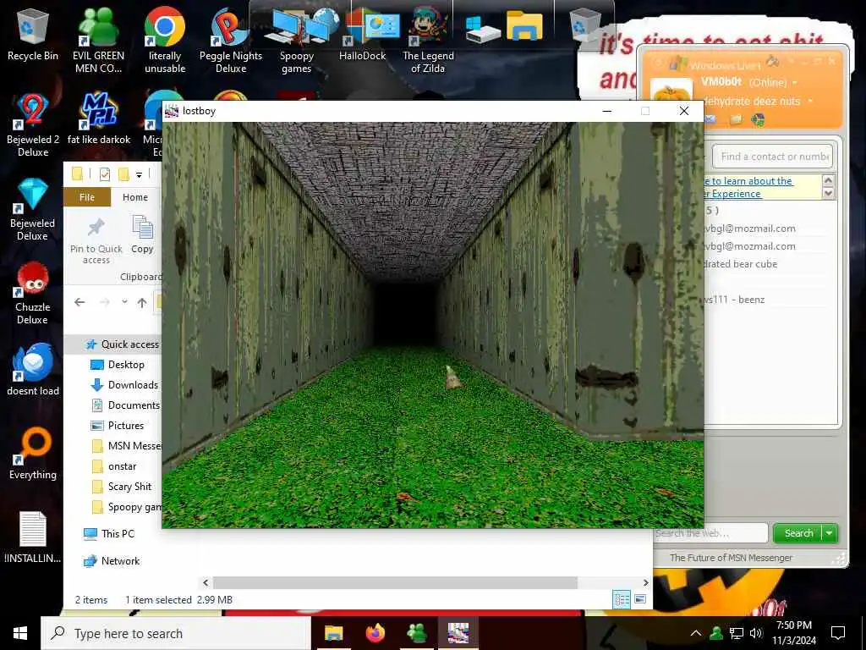
Task: Launch Bejeweled Deluxe diamond icon
Action: [33, 209]
